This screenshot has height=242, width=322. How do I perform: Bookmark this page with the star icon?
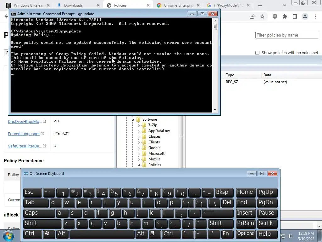click(x=262, y=16)
